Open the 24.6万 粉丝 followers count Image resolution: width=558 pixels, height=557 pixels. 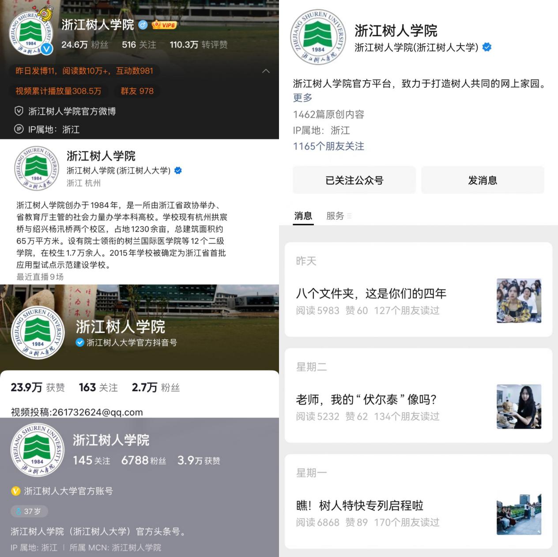[85, 45]
